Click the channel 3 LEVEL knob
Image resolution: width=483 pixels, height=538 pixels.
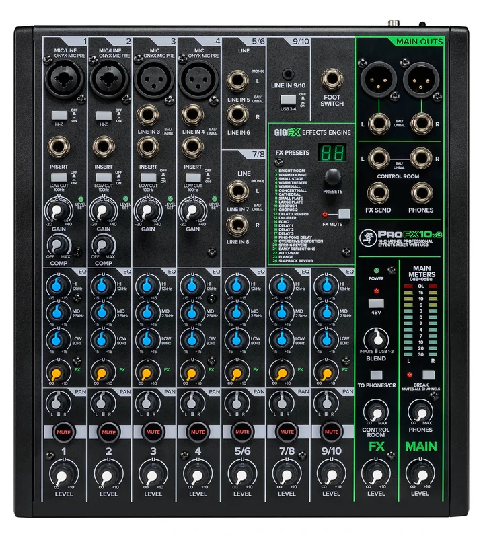coord(153,475)
